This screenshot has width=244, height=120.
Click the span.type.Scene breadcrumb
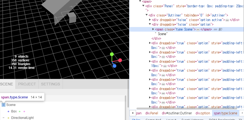tap(226, 113)
